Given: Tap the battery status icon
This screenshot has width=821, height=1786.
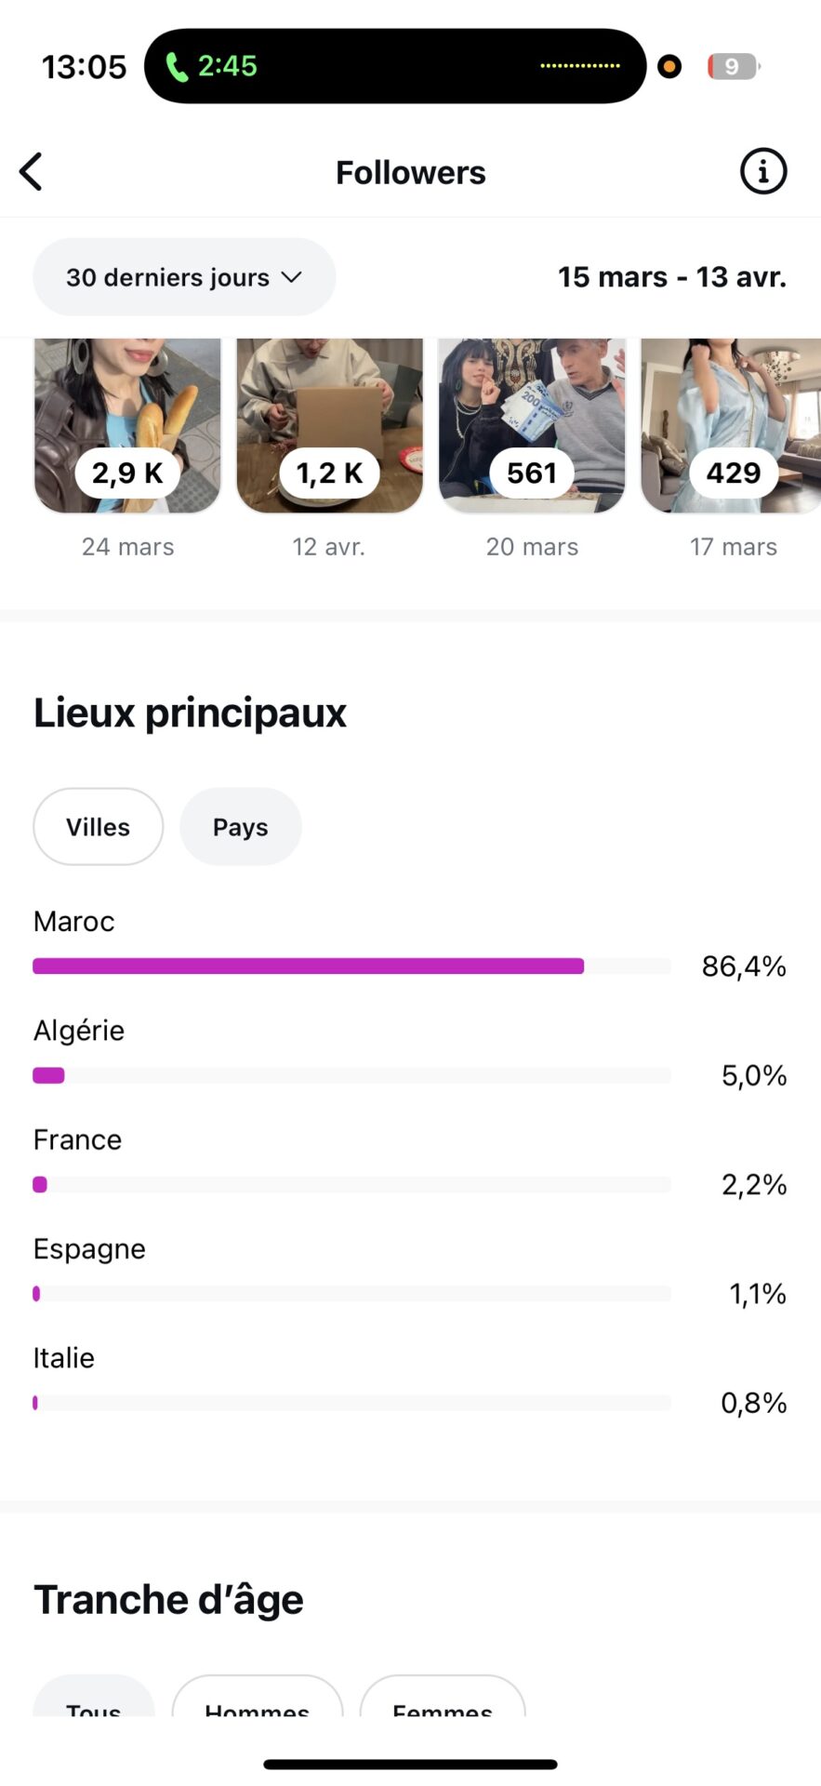Looking at the screenshot, I should (734, 66).
